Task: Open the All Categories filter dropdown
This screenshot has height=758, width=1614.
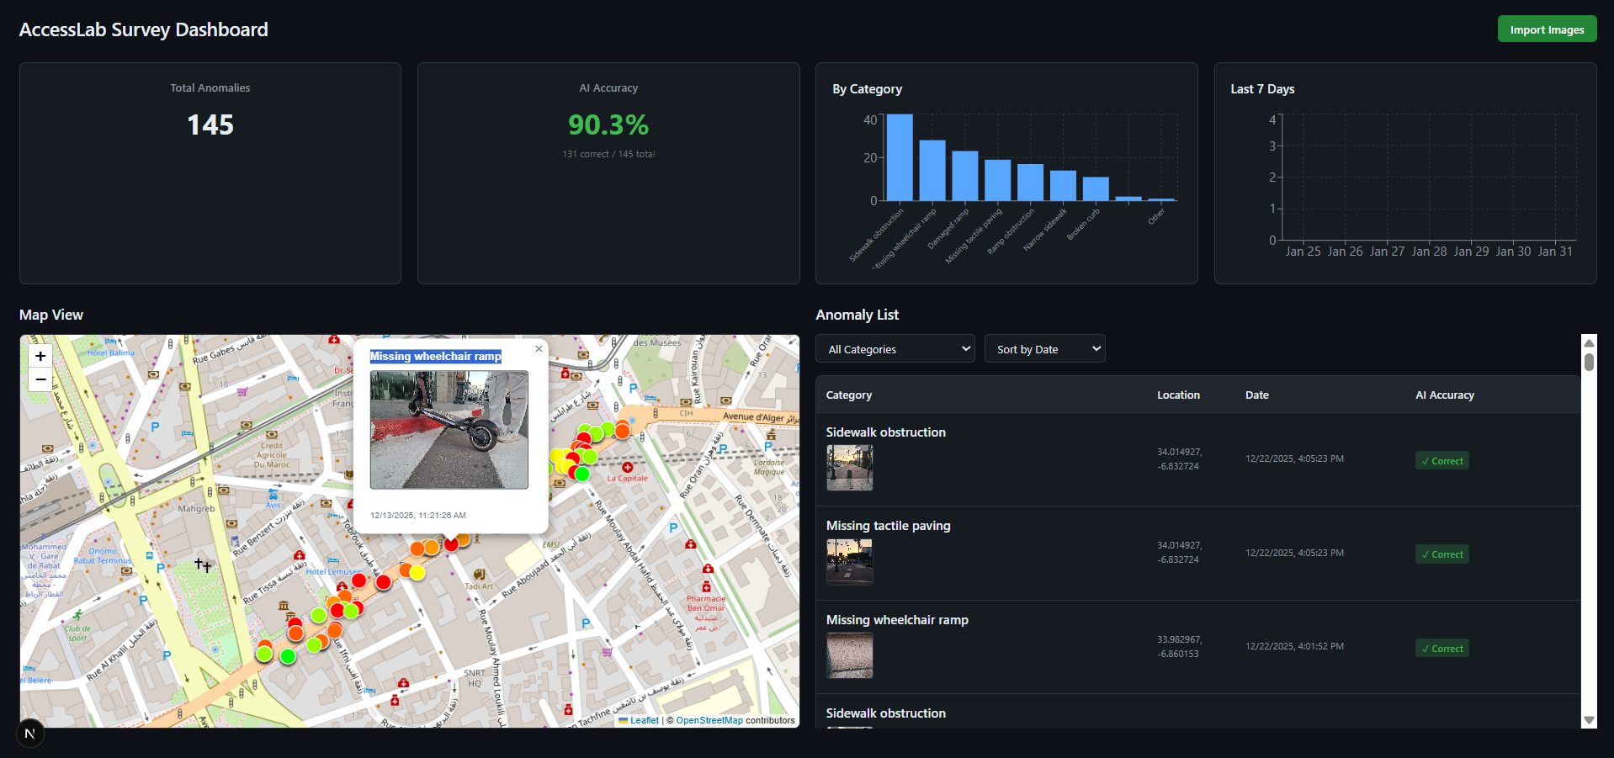Action: pyautogui.click(x=895, y=349)
